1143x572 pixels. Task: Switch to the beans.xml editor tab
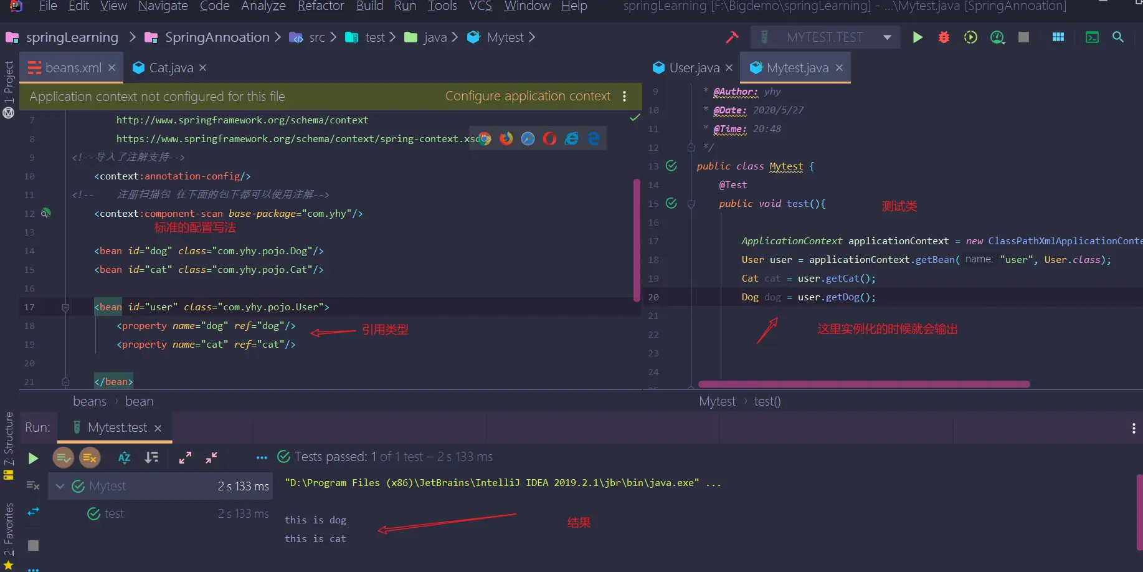[x=73, y=68]
